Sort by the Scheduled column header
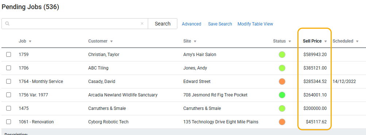This screenshot has height=135, width=366. (x=343, y=41)
